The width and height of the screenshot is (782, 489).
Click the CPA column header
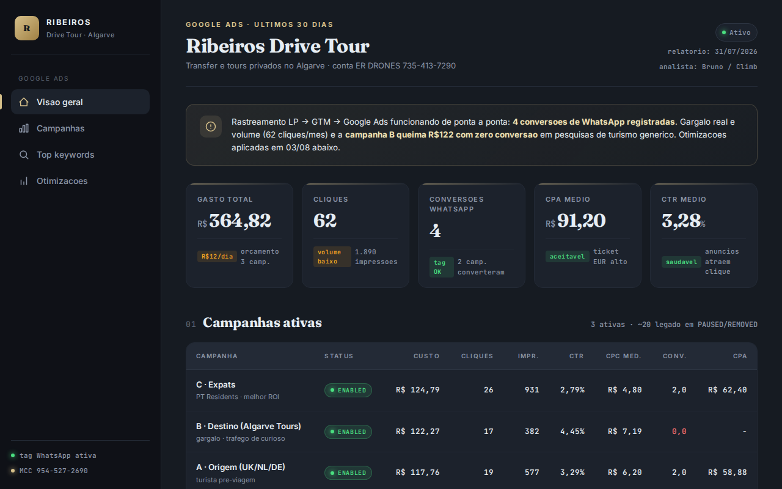click(x=740, y=356)
